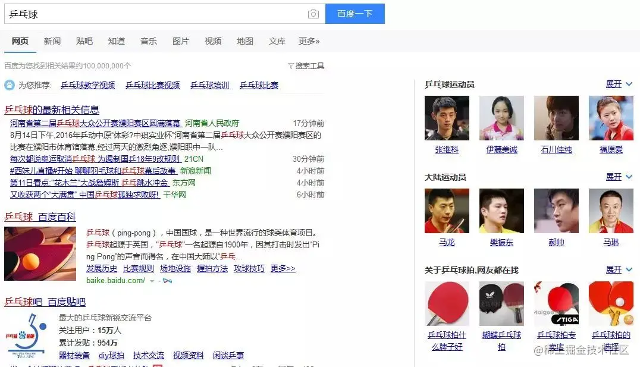Open the 蝴蝶乒乓球拍 link
The height and width of the screenshot is (367, 640).
click(x=501, y=341)
